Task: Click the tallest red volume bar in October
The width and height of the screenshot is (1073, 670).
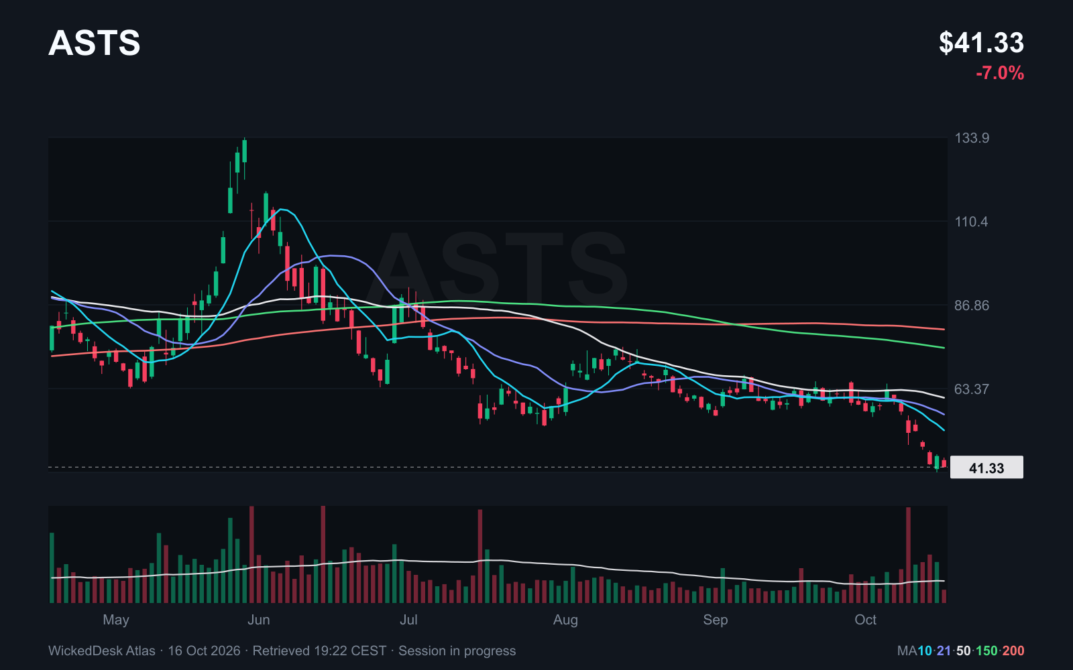Action: coord(909,555)
